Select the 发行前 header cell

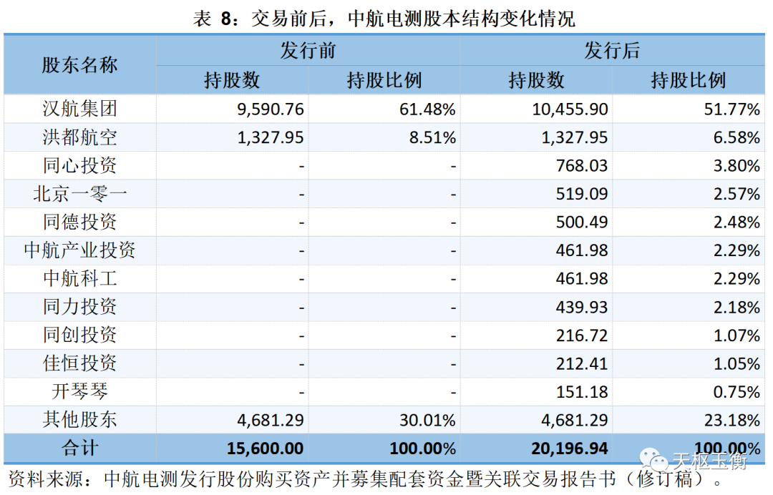point(308,51)
